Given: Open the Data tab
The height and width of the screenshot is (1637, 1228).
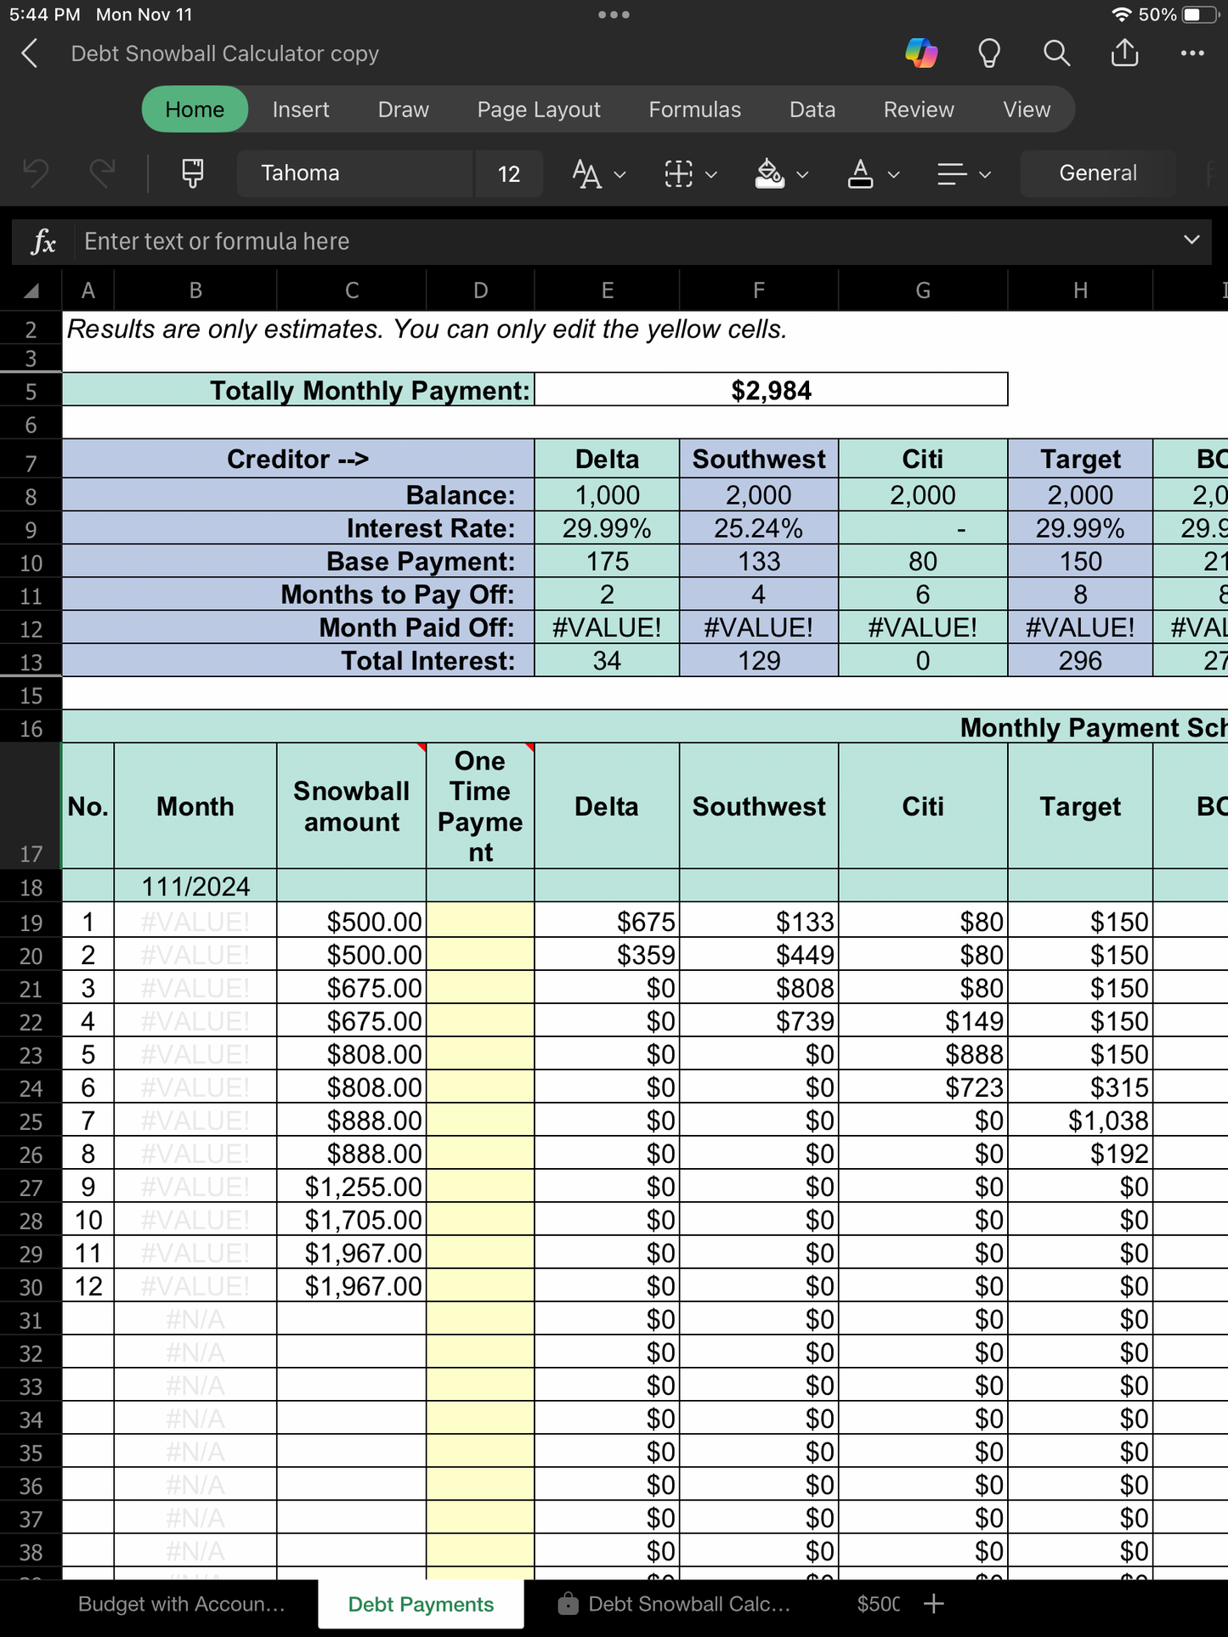Looking at the screenshot, I should point(812,110).
